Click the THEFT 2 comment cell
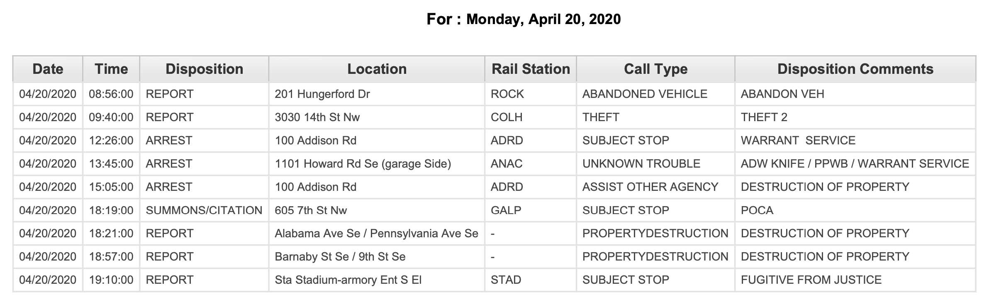Screen dimensions: 989x307 point(855,117)
